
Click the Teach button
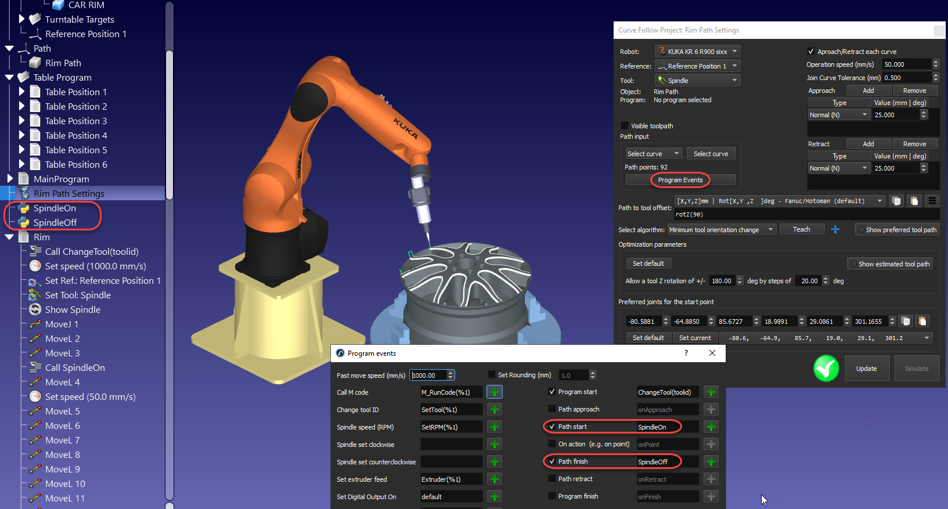tap(802, 229)
